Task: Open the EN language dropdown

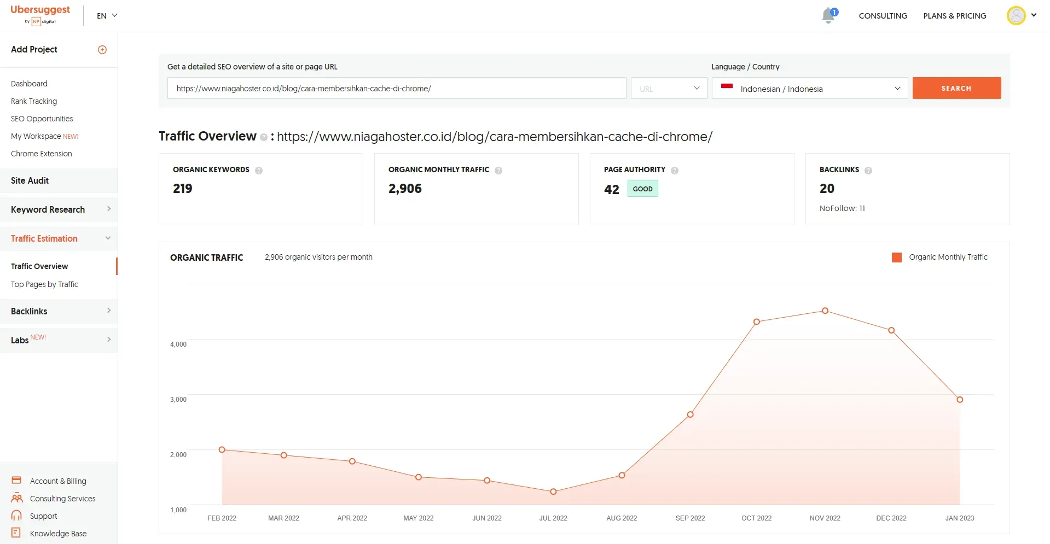Action: pos(107,16)
